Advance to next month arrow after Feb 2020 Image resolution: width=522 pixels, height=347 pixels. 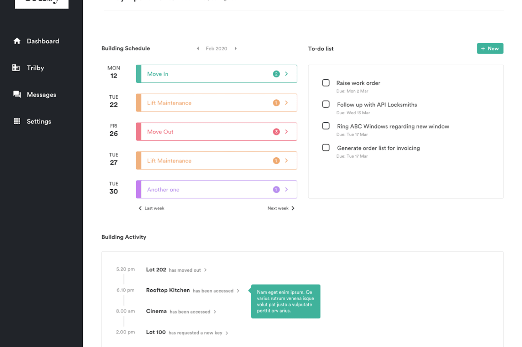[x=236, y=49]
